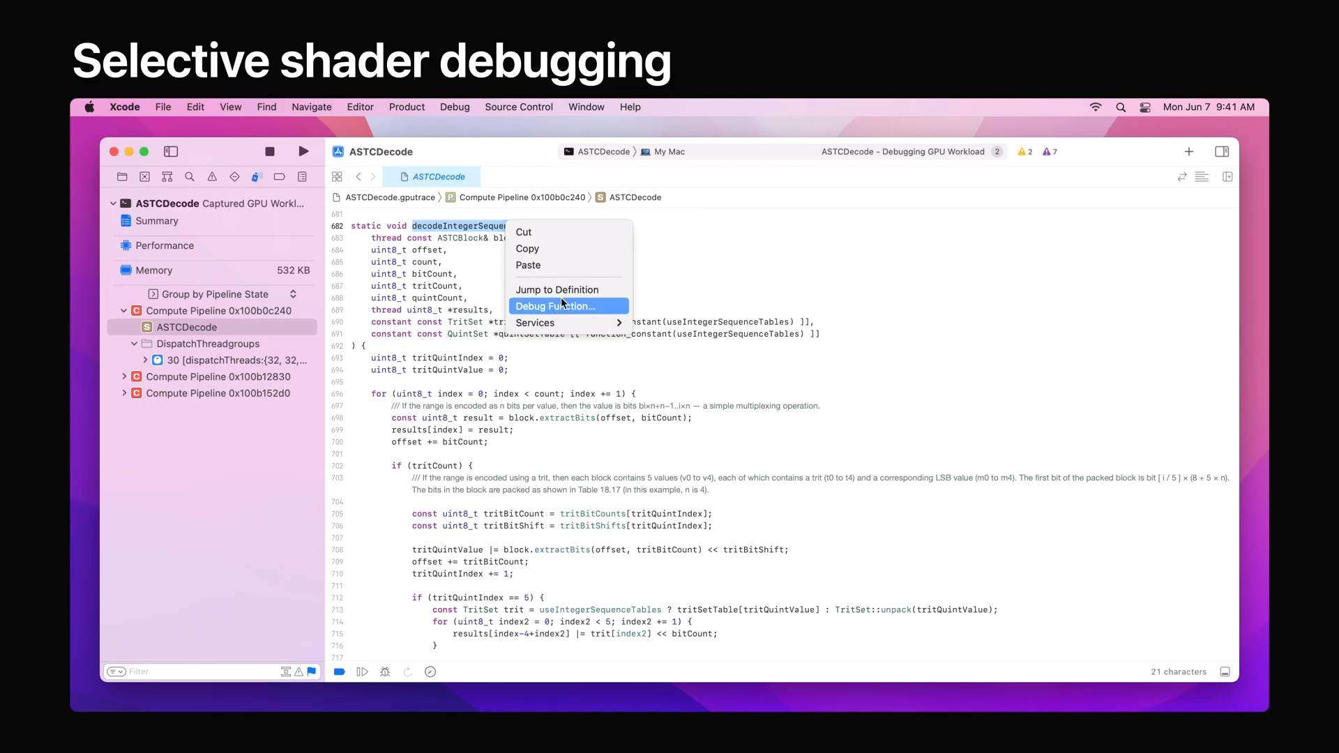Click the shader profiler gauge icon

coord(430,672)
